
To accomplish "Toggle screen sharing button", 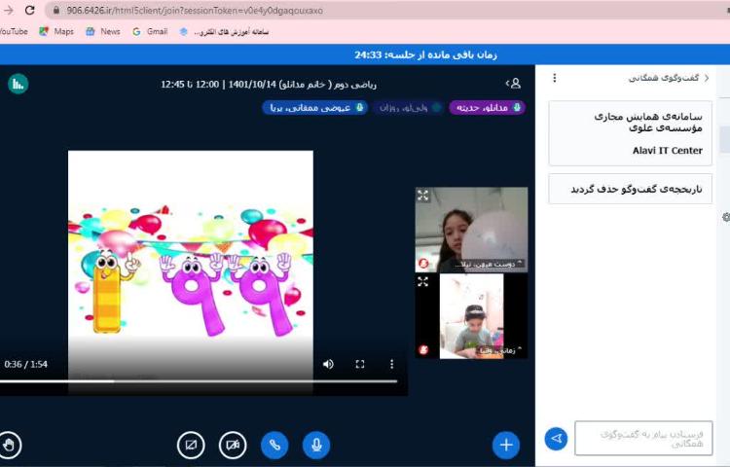I will 191,446.
